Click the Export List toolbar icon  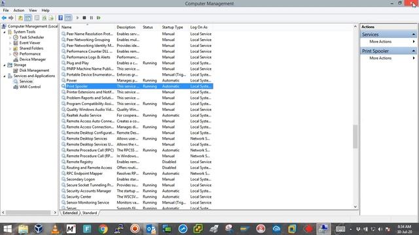tap(51, 18)
